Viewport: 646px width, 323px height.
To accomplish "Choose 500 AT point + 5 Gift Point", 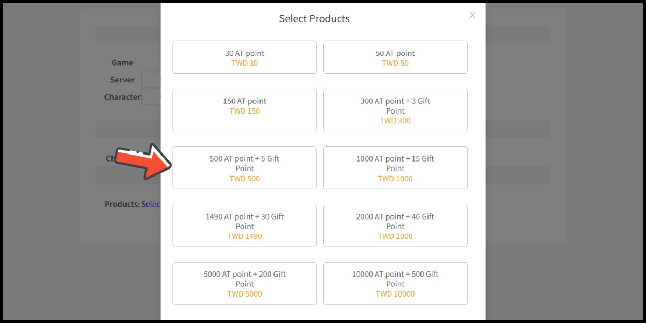I will pyautogui.click(x=244, y=168).
